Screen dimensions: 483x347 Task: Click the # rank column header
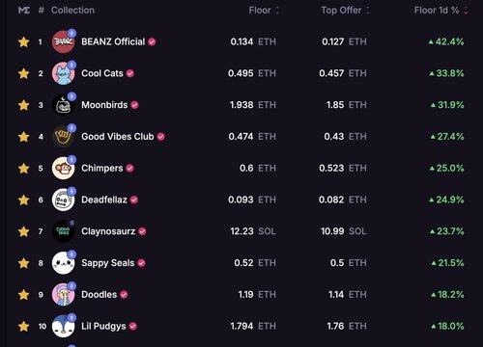tap(41, 11)
